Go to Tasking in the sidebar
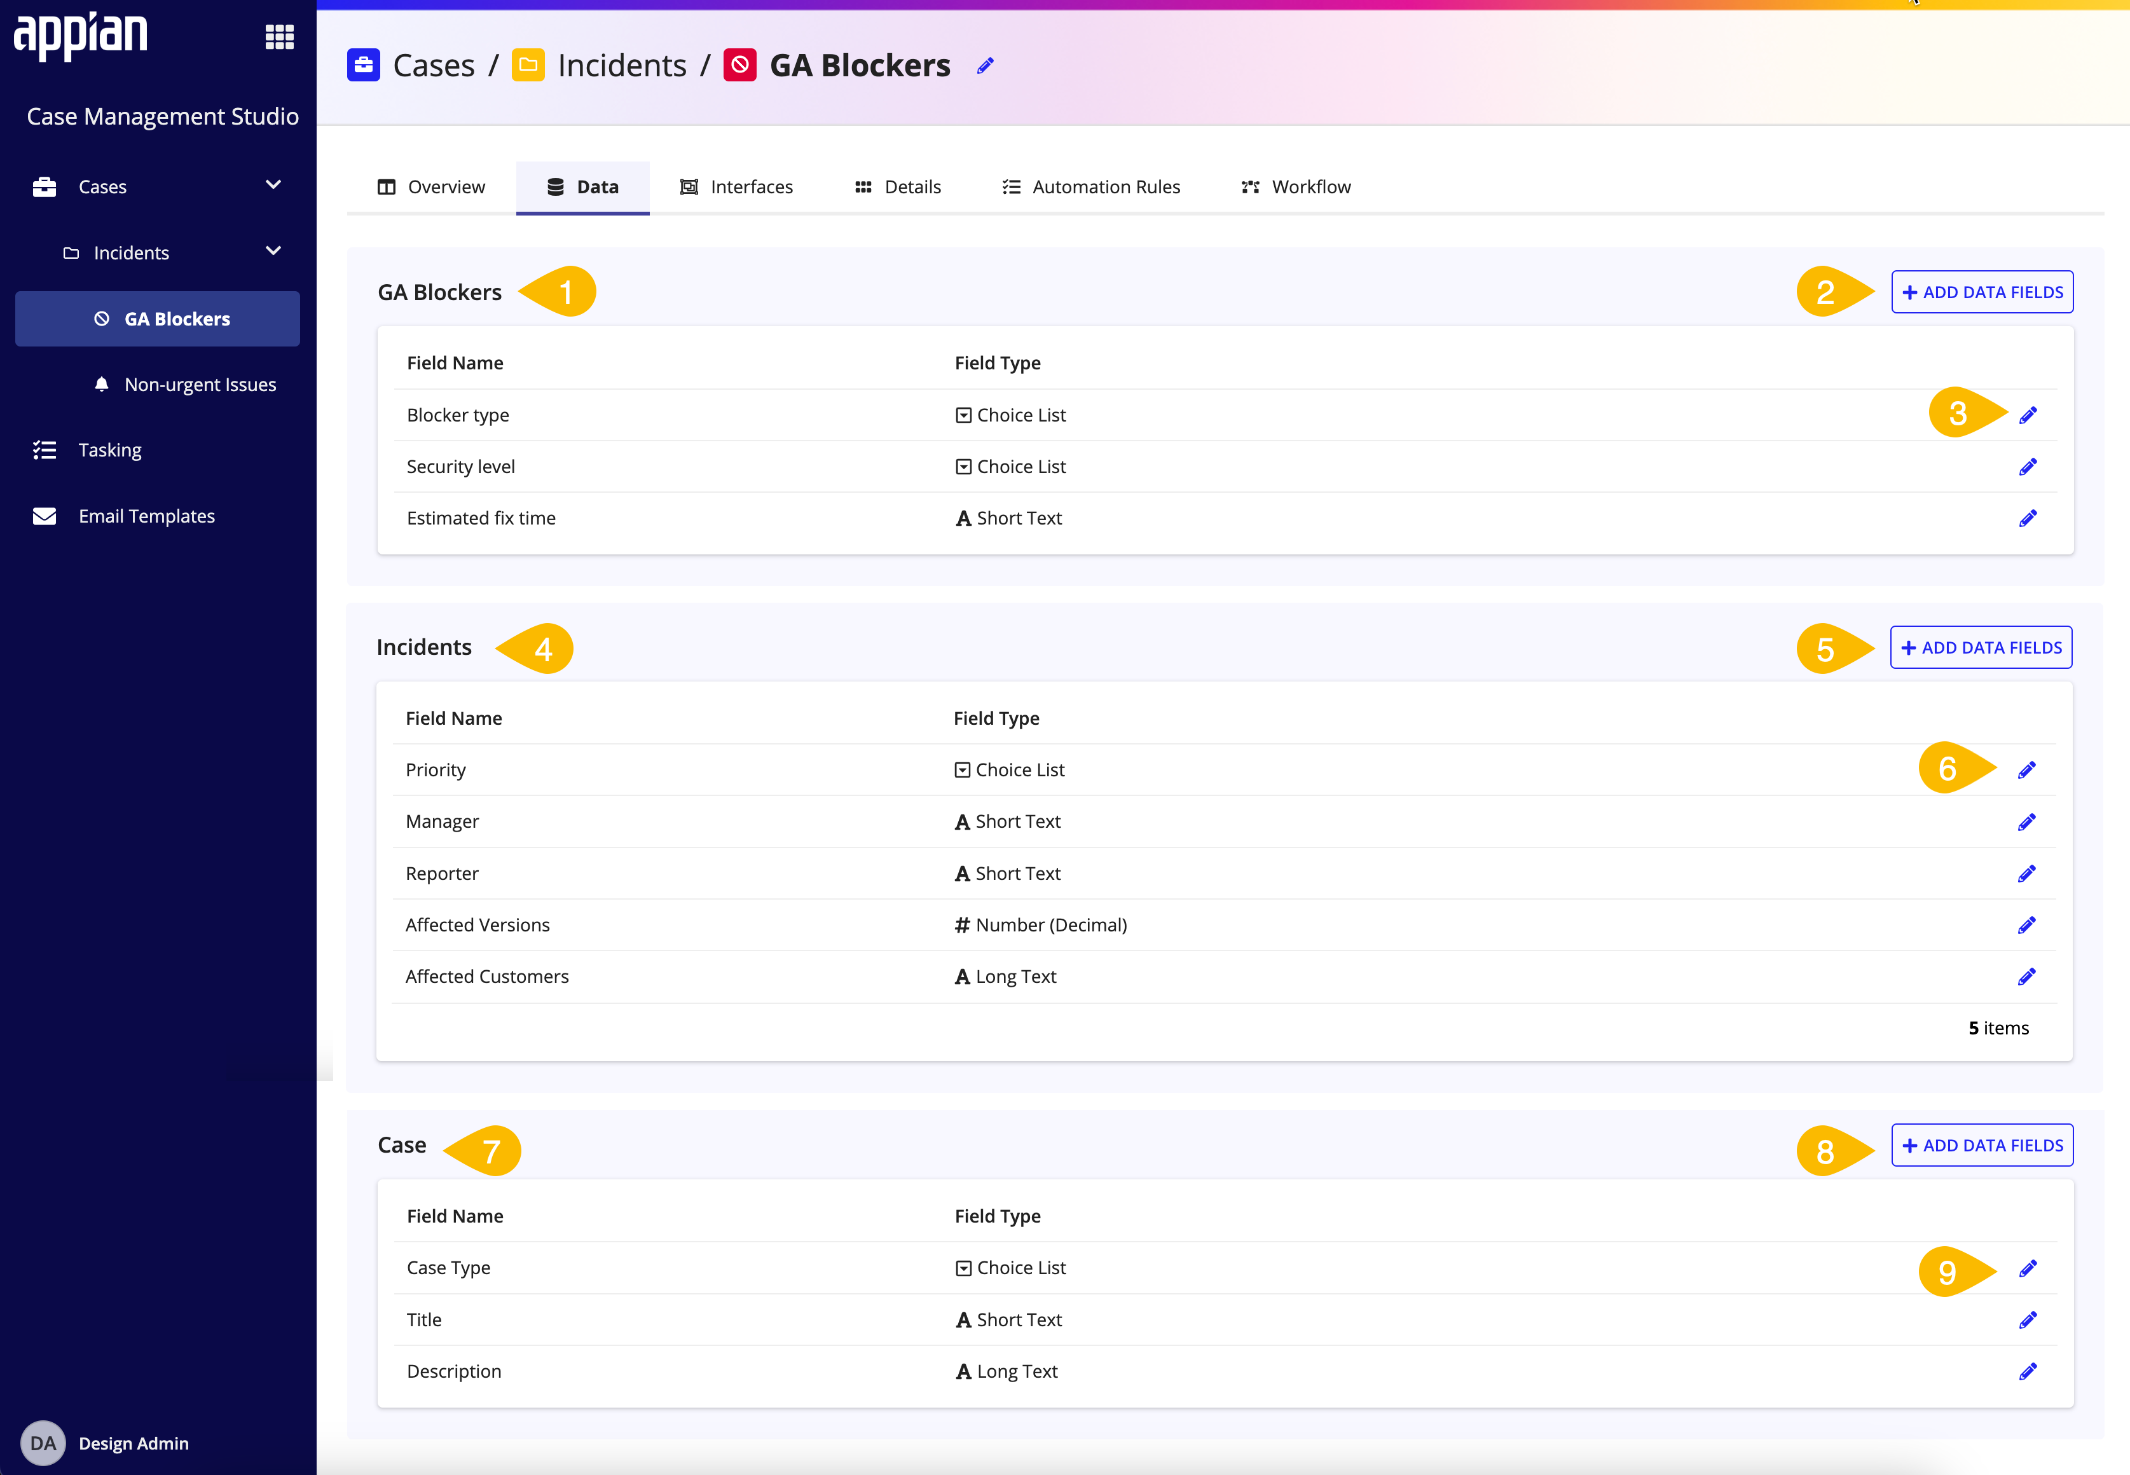 (110, 450)
